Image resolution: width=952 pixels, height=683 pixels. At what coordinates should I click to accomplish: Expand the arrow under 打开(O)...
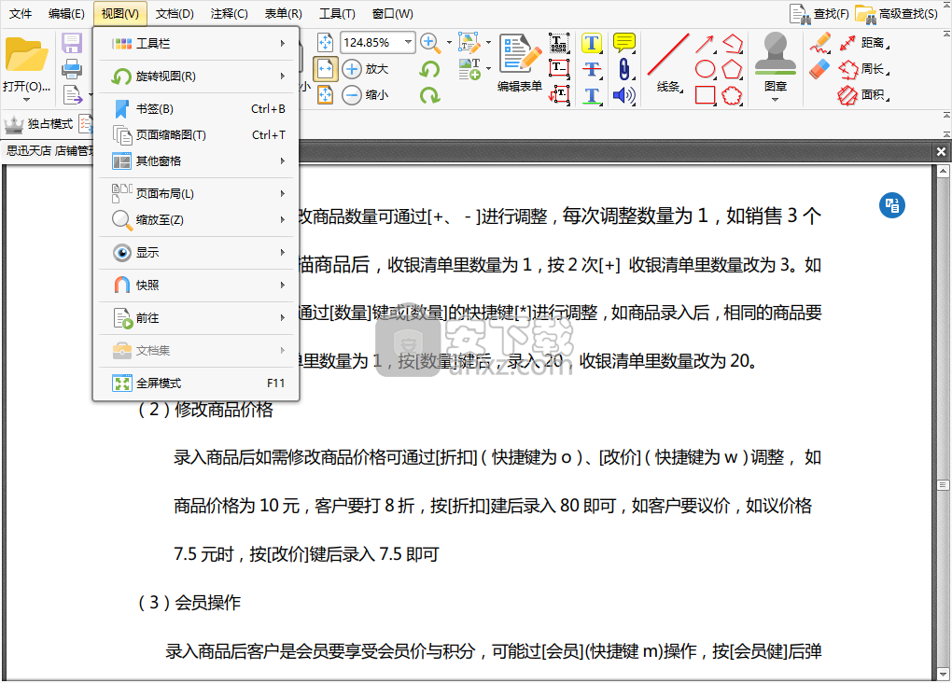26,100
